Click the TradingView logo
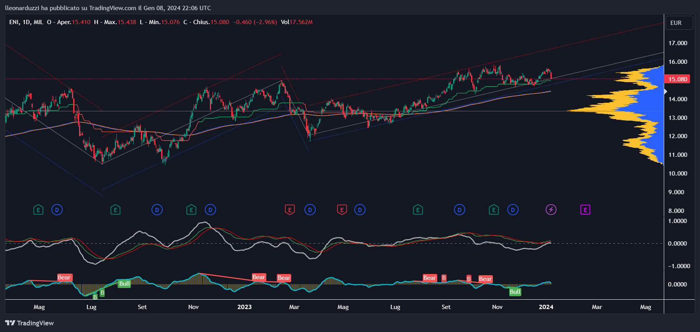 pos(30,323)
